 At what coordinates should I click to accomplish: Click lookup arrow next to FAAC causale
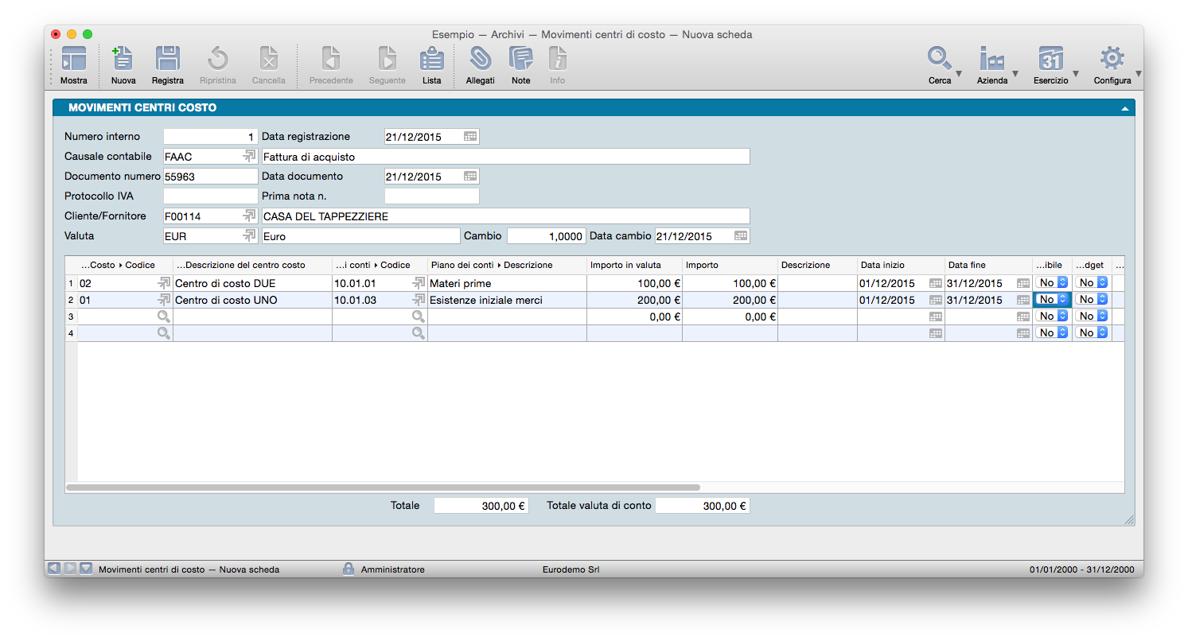click(x=249, y=157)
